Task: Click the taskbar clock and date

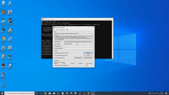Action: 161,93
